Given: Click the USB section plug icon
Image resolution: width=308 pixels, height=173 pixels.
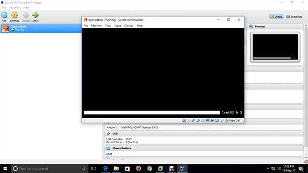Looking at the screenshot, I should pos(108,134).
